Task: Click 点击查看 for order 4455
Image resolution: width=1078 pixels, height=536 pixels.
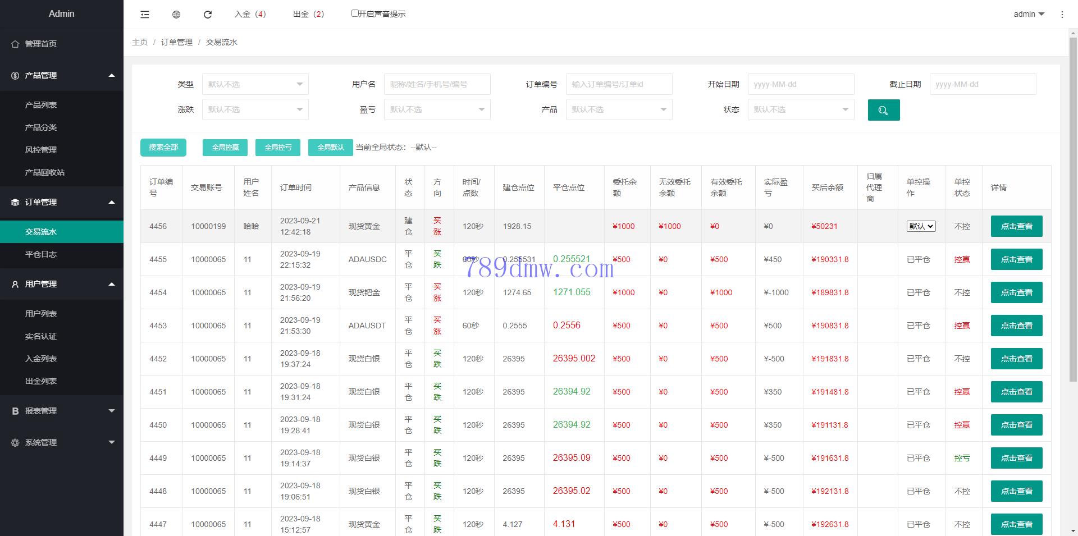Action: 1016,259
